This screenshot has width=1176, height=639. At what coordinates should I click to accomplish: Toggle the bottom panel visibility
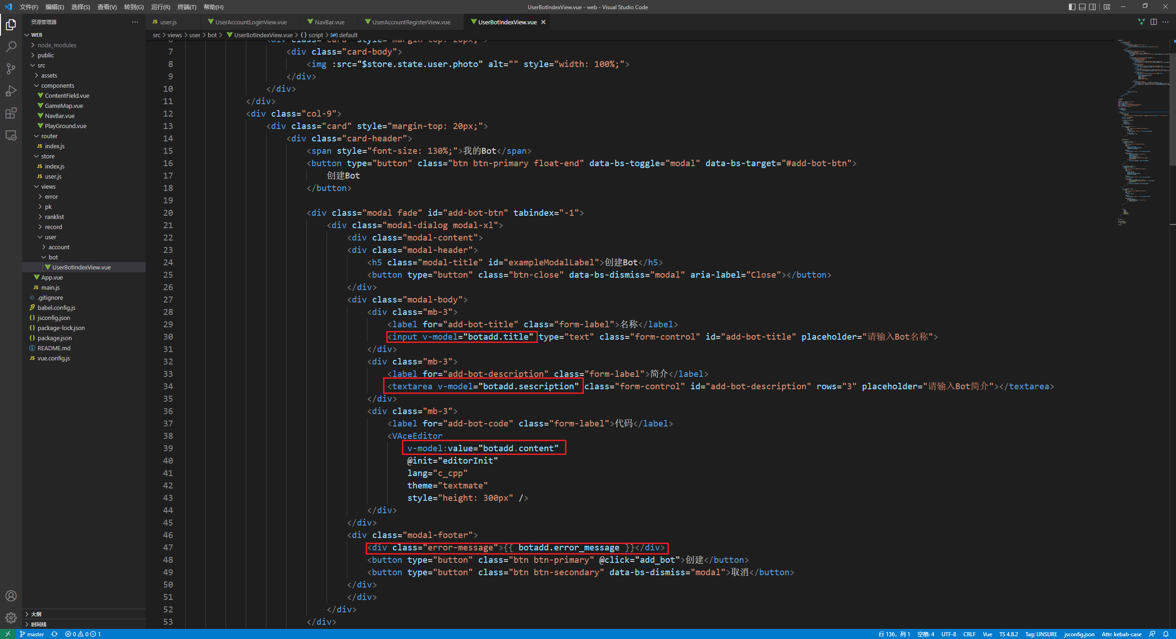(x=1082, y=7)
